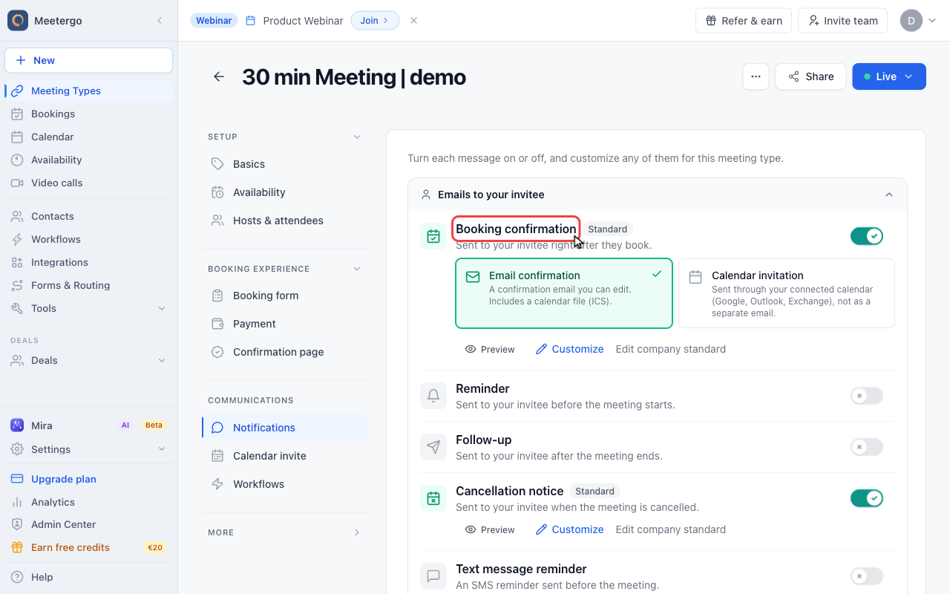Expand the Tools submenu
This screenshot has width=950, height=594.
tap(162, 308)
